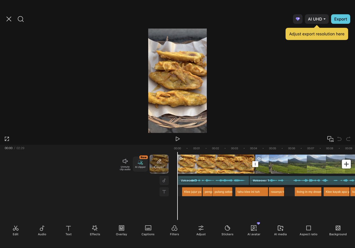Screen dimensions: 355x248
Task: Open the AI avatar tool
Action: click(254, 231)
